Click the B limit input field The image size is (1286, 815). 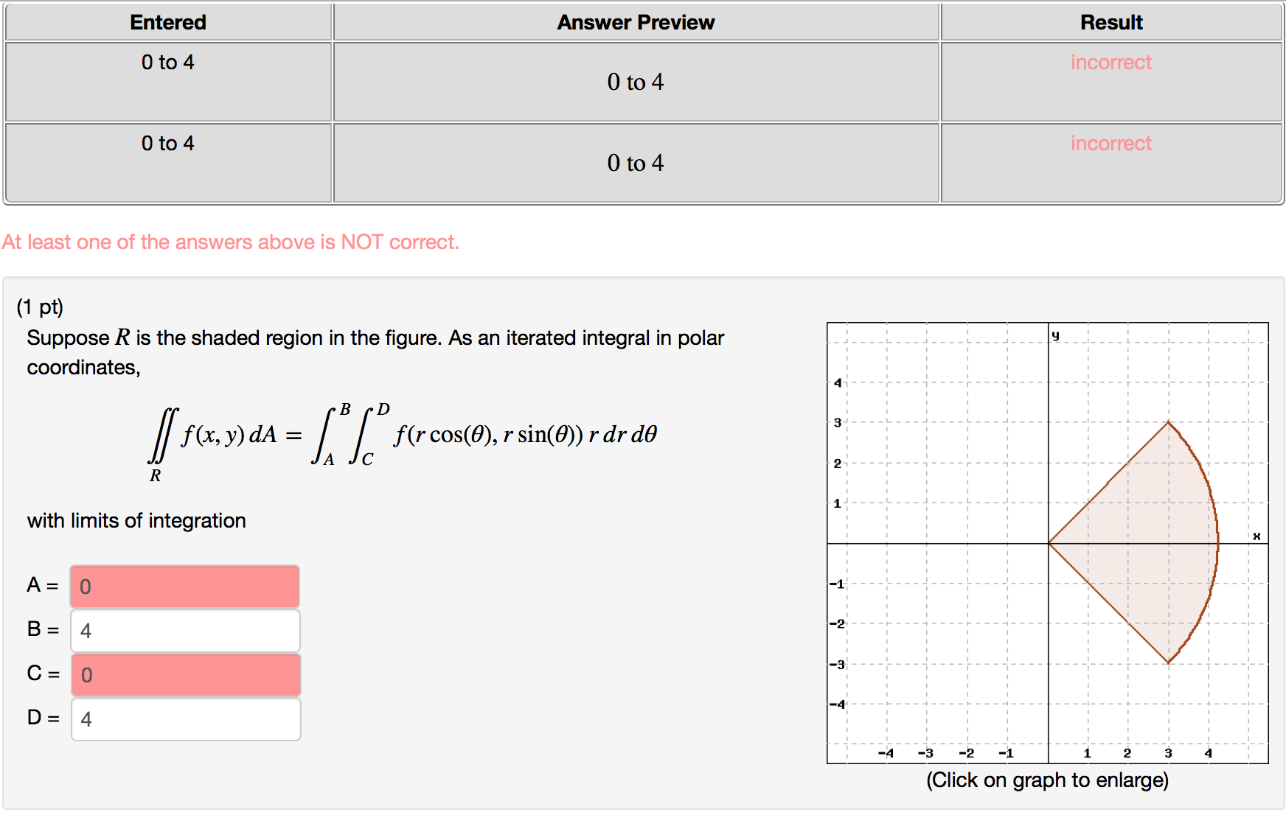click(x=184, y=631)
